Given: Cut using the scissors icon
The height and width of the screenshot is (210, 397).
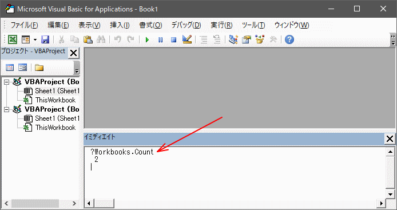Looking at the screenshot, I should [61, 39].
